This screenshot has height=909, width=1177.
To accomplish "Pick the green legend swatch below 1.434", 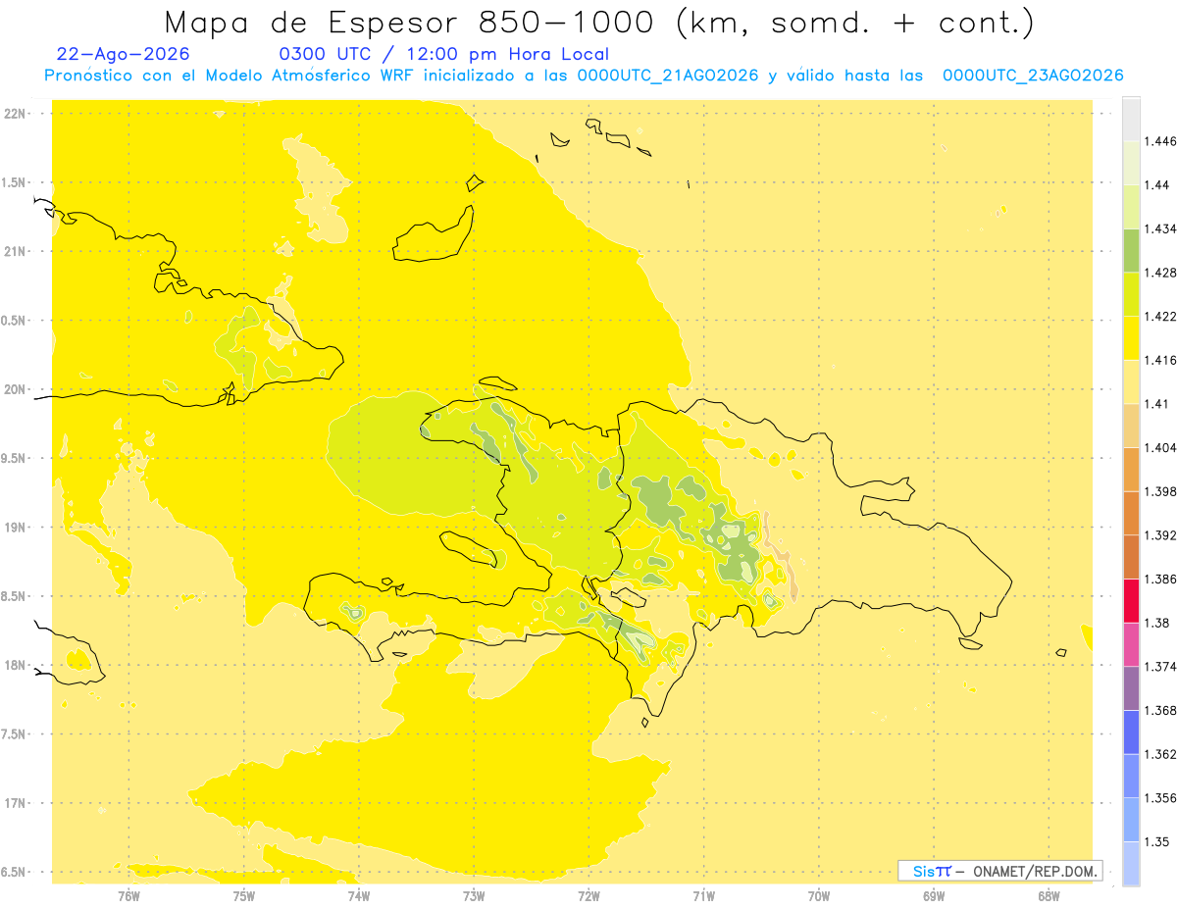I will click(x=1131, y=250).
